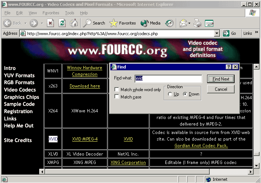Click the green Go arrow icon
261x183 pixels.
coord(226,33)
